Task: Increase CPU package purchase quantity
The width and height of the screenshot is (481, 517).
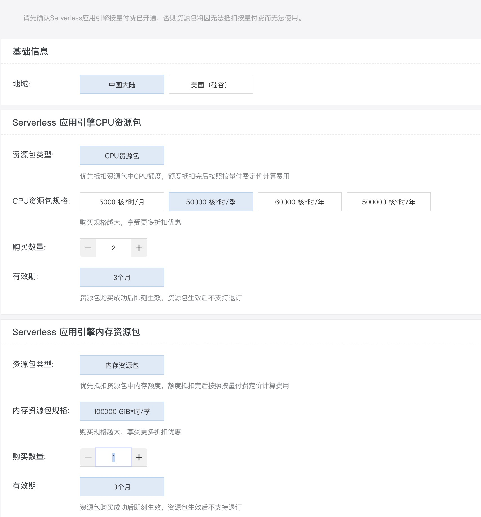Action: click(x=139, y=248)
